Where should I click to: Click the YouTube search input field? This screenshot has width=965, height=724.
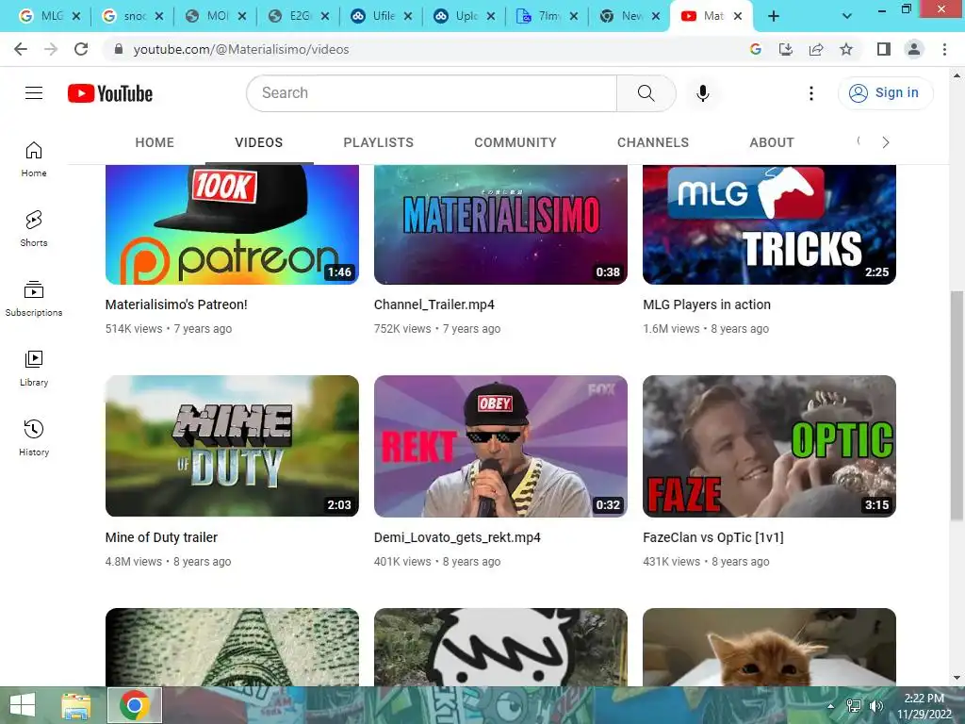pyautogui.click(x=432, y=93)
